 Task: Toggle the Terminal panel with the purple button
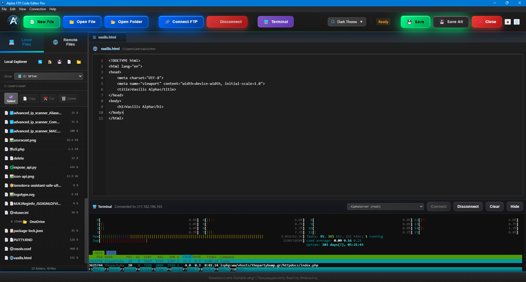[x=275, y=21]
